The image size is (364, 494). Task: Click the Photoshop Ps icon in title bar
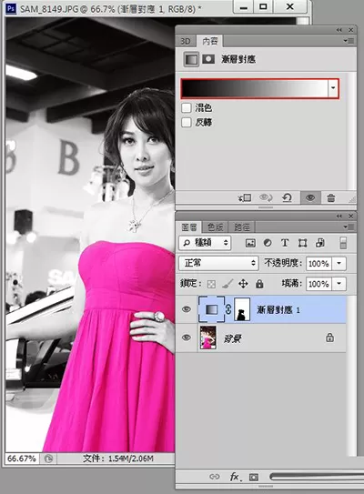[11, 8]
